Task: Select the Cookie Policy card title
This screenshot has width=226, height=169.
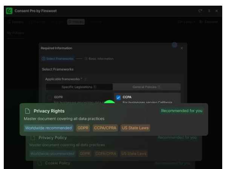Action: click(58, 163)
